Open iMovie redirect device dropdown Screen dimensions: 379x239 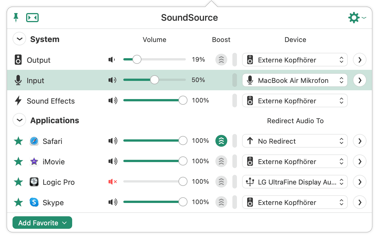(295, 162)
